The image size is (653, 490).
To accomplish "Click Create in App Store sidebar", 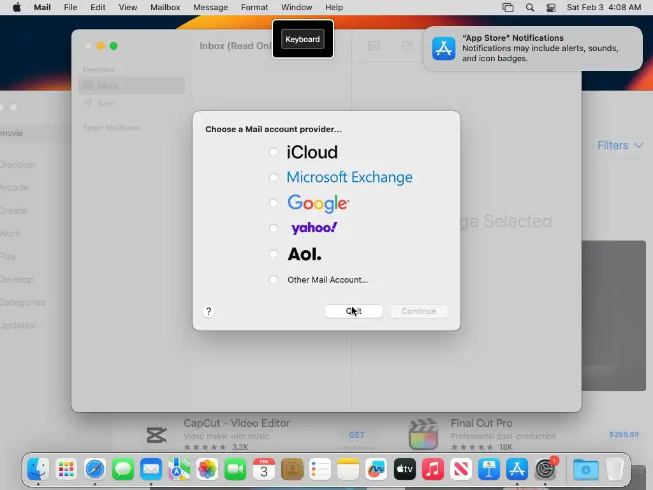I will [x=13, y=211].
